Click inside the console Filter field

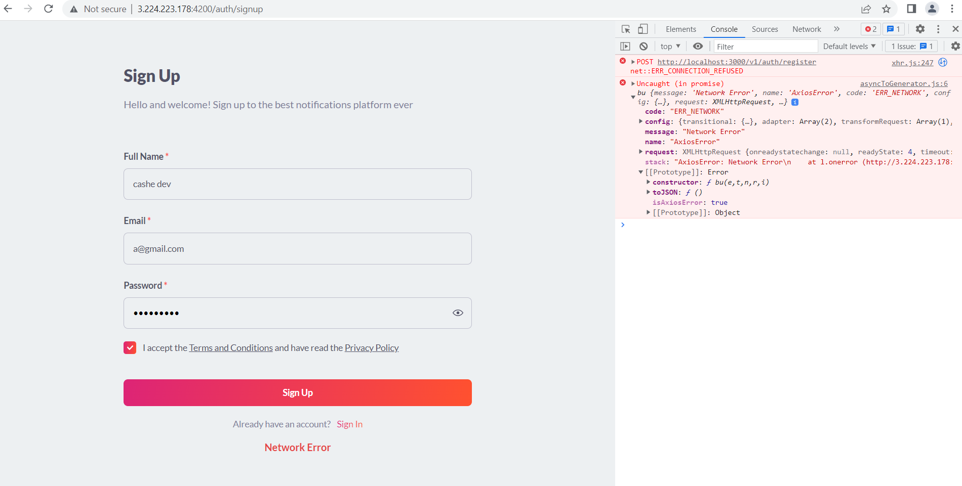[765, 46]
